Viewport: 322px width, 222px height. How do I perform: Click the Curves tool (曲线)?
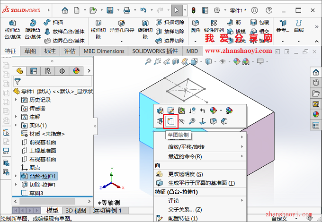[x=299, y=26]
